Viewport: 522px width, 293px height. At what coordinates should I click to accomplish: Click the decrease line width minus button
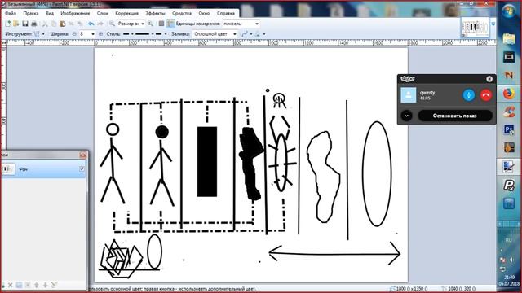(74, 34)
